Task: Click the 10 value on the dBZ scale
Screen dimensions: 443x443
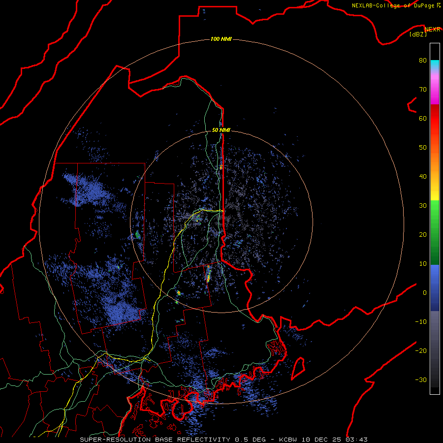Action: point(423,264)
